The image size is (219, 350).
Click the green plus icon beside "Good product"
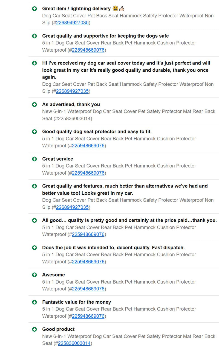pos(34,329)
